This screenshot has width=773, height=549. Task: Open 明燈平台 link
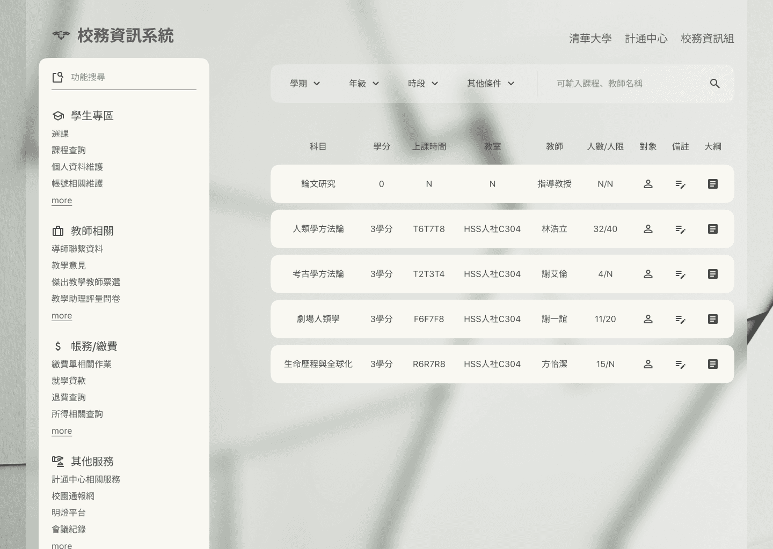(x=69, y=513)
